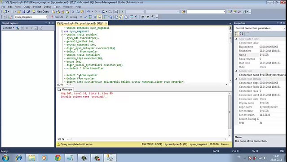The height and width of the screenshot is (162, 287).
Task: Click the Save All toolbar icon
Action: [28, 12]
